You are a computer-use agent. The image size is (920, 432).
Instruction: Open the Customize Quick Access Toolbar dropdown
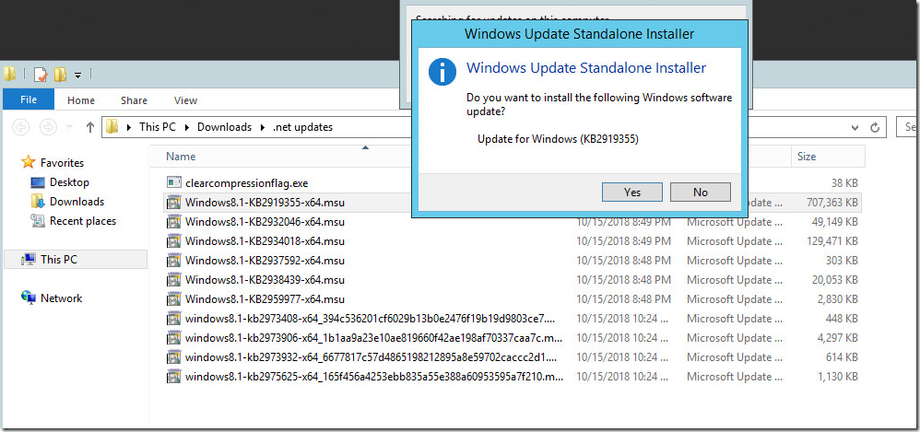pos(77,75)
